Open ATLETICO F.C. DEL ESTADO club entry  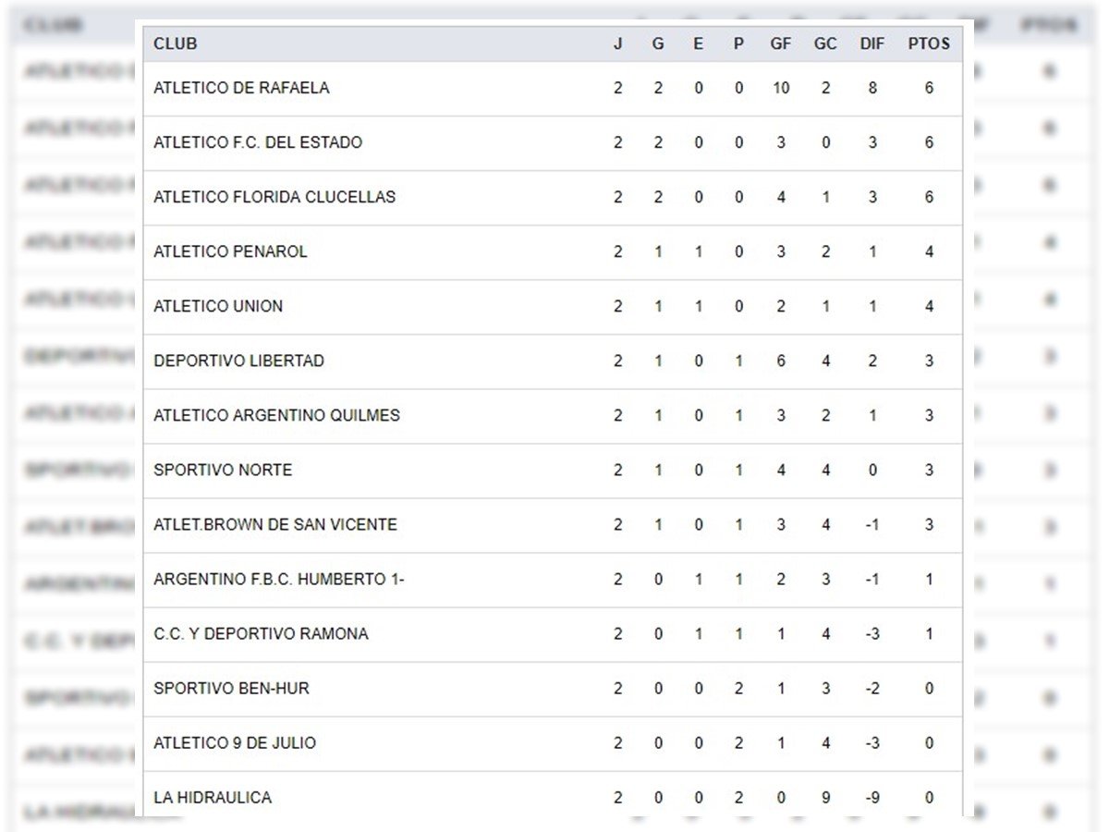click(258, 142)
